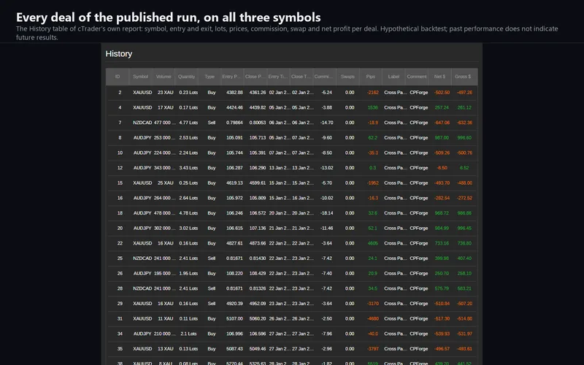Click the Close T... column header
This screenshot has height=365, width=584.
point(301,77)
